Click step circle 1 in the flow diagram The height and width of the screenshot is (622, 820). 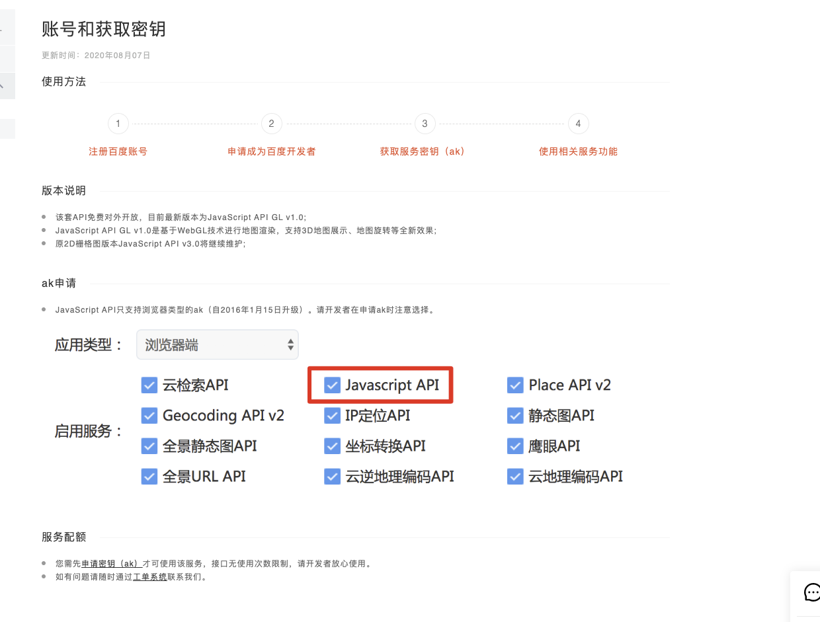click(x=118, y=124)
